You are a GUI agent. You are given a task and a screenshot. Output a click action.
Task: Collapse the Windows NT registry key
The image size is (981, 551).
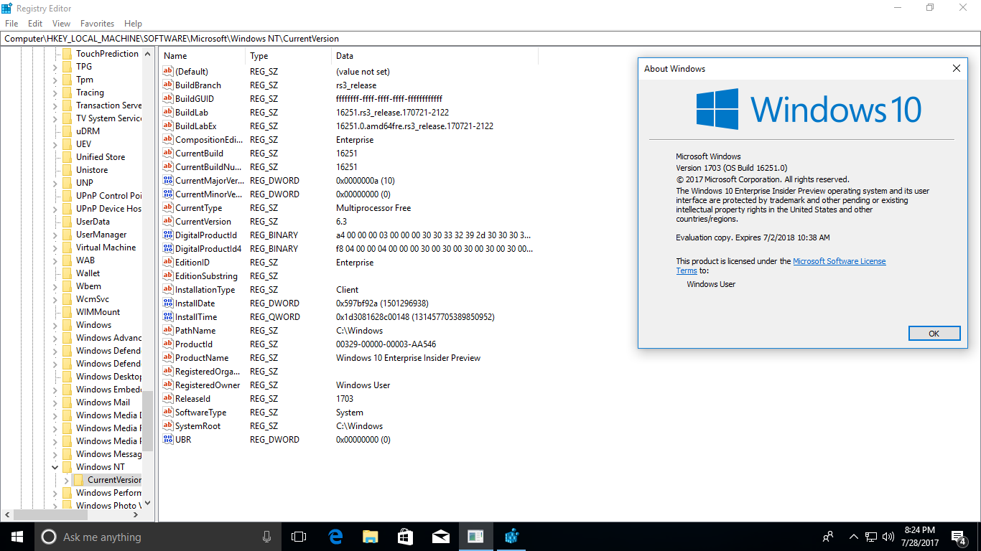click(55, 467)
